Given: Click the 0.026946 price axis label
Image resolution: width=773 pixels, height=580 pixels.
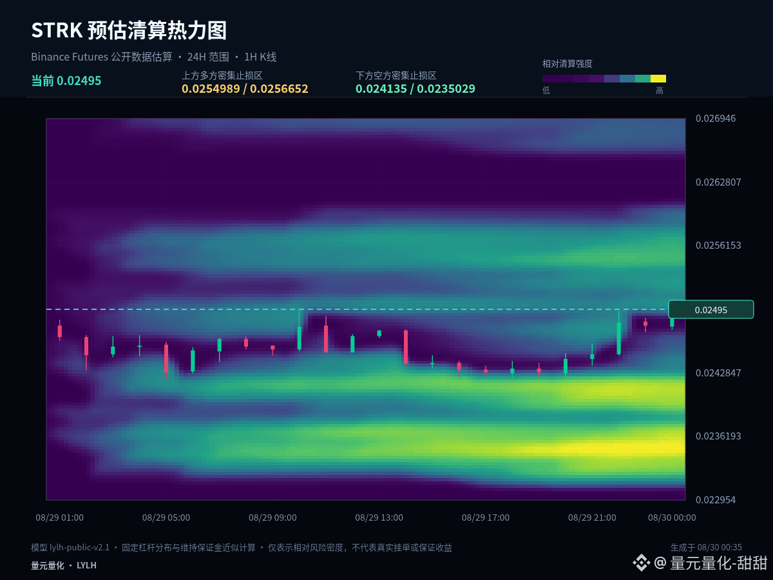Looking at the screenshot, I should 716,119.
